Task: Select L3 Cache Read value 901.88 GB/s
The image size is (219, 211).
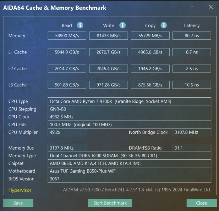Action: [67, 85]
